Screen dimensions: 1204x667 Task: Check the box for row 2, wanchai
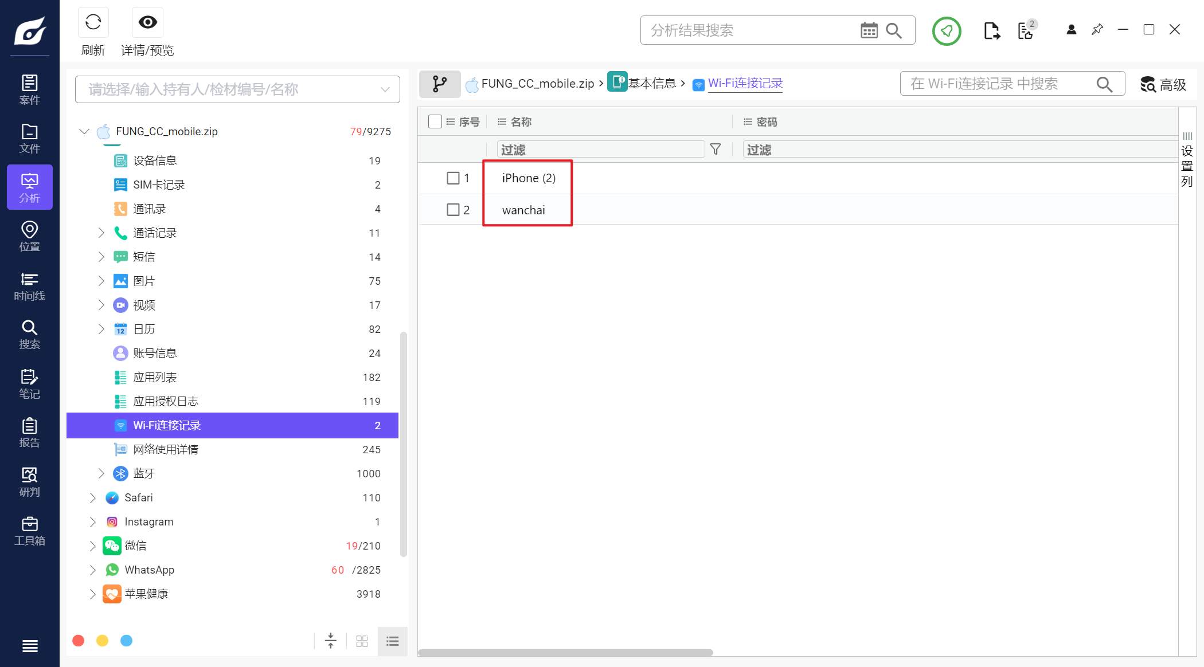tap(453, 210)
